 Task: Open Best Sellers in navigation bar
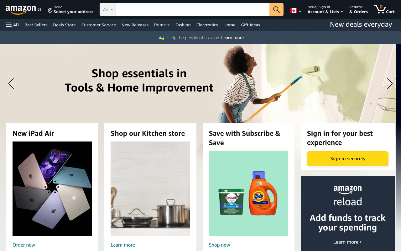point(36,25)
